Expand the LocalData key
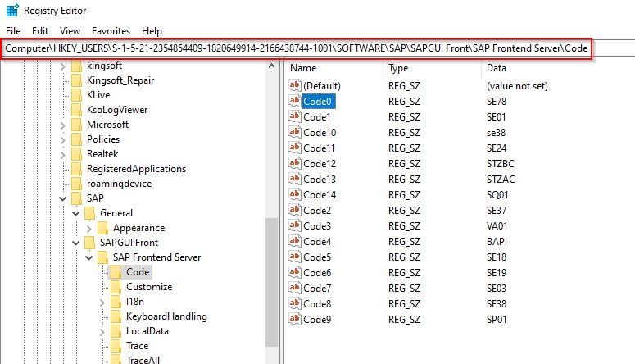 [x=102, y=332]
